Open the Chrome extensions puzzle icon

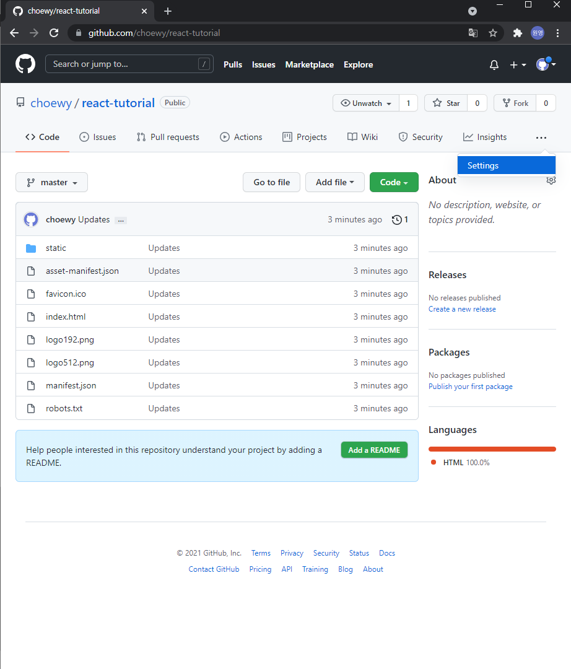point(517,33)
